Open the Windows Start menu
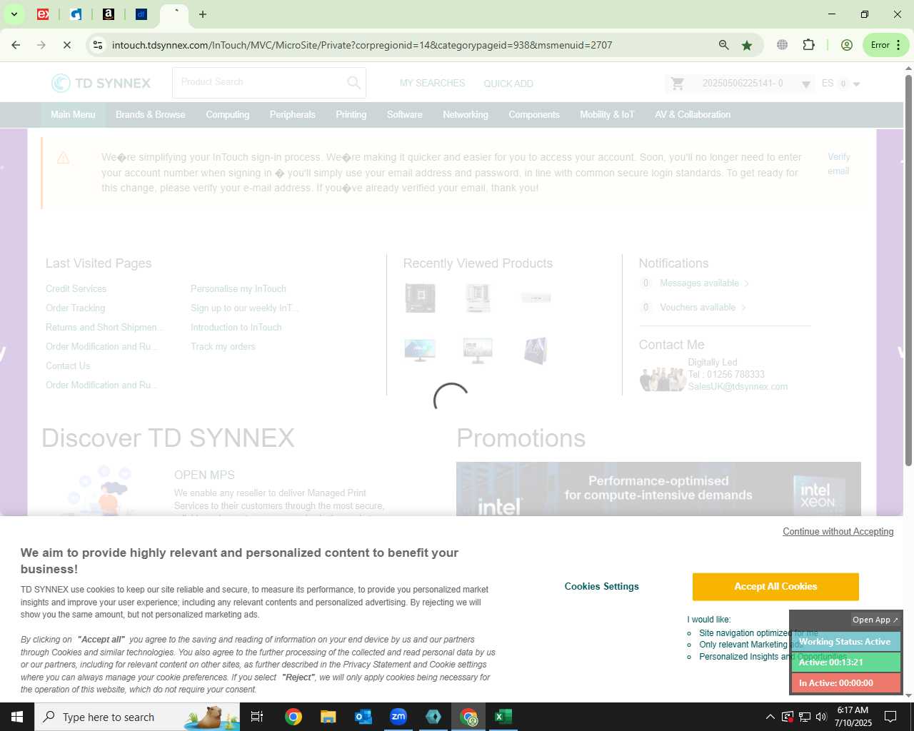 point(17,717)
